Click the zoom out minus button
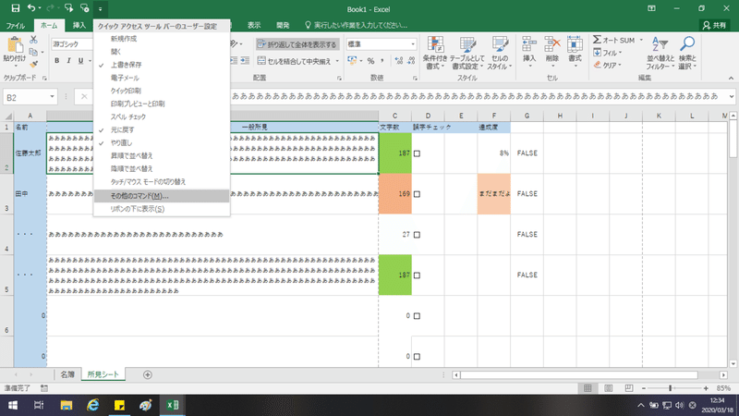 tap(644, 388)
